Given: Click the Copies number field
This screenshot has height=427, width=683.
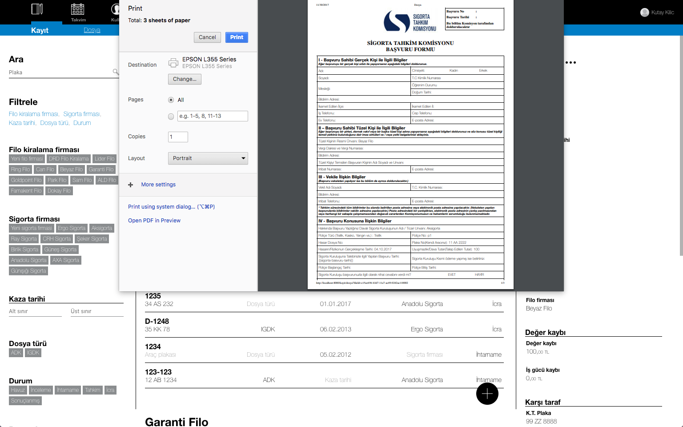Looking at the screenshot, I should point(178,137).
